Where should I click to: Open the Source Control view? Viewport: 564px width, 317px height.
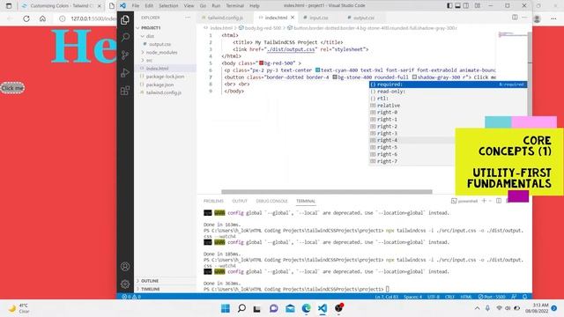tap(125, 55)
